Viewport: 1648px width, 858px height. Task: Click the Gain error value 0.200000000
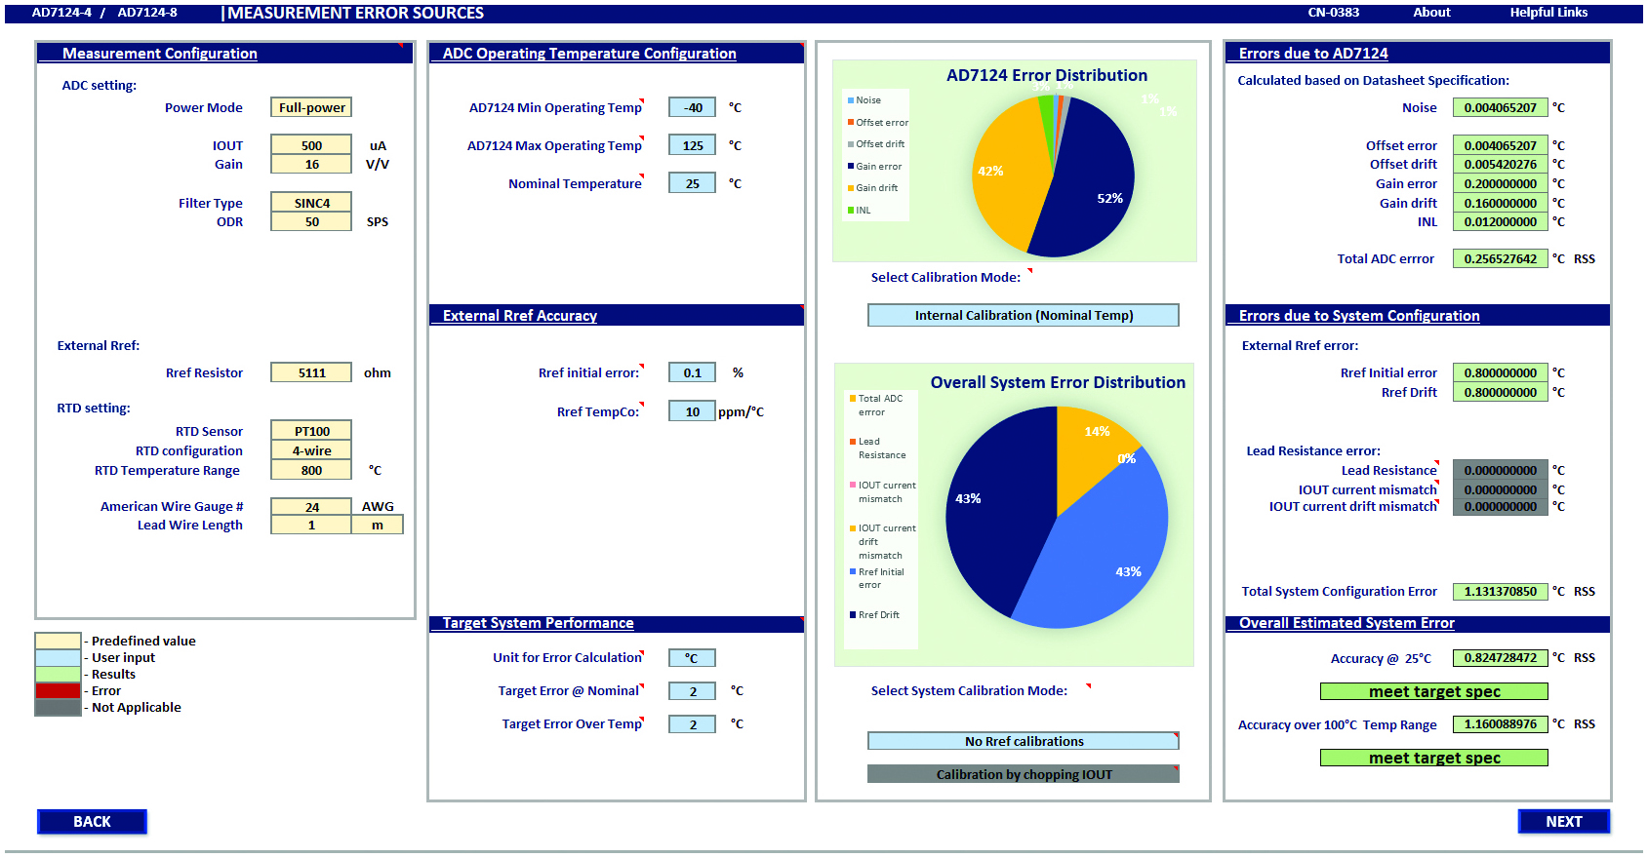pos(1501,183)
